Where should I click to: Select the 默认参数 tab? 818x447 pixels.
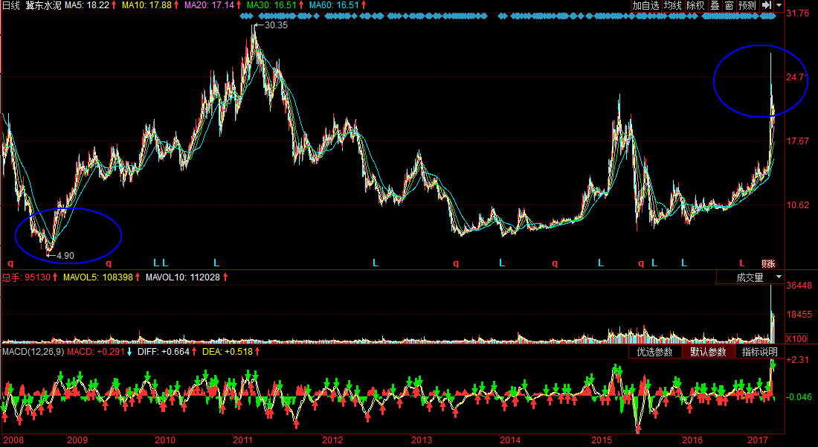click(x=709, y=352)
